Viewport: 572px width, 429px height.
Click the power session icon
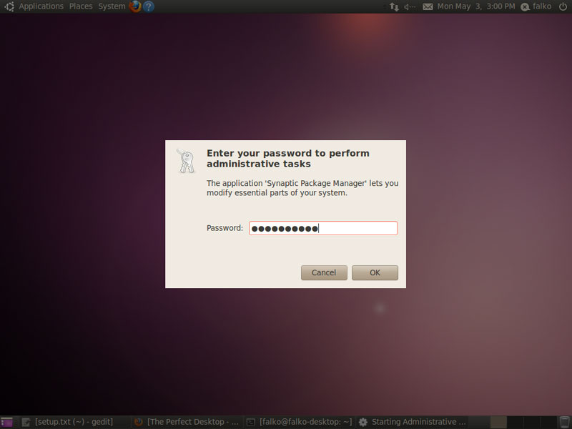tap(563, 6)
